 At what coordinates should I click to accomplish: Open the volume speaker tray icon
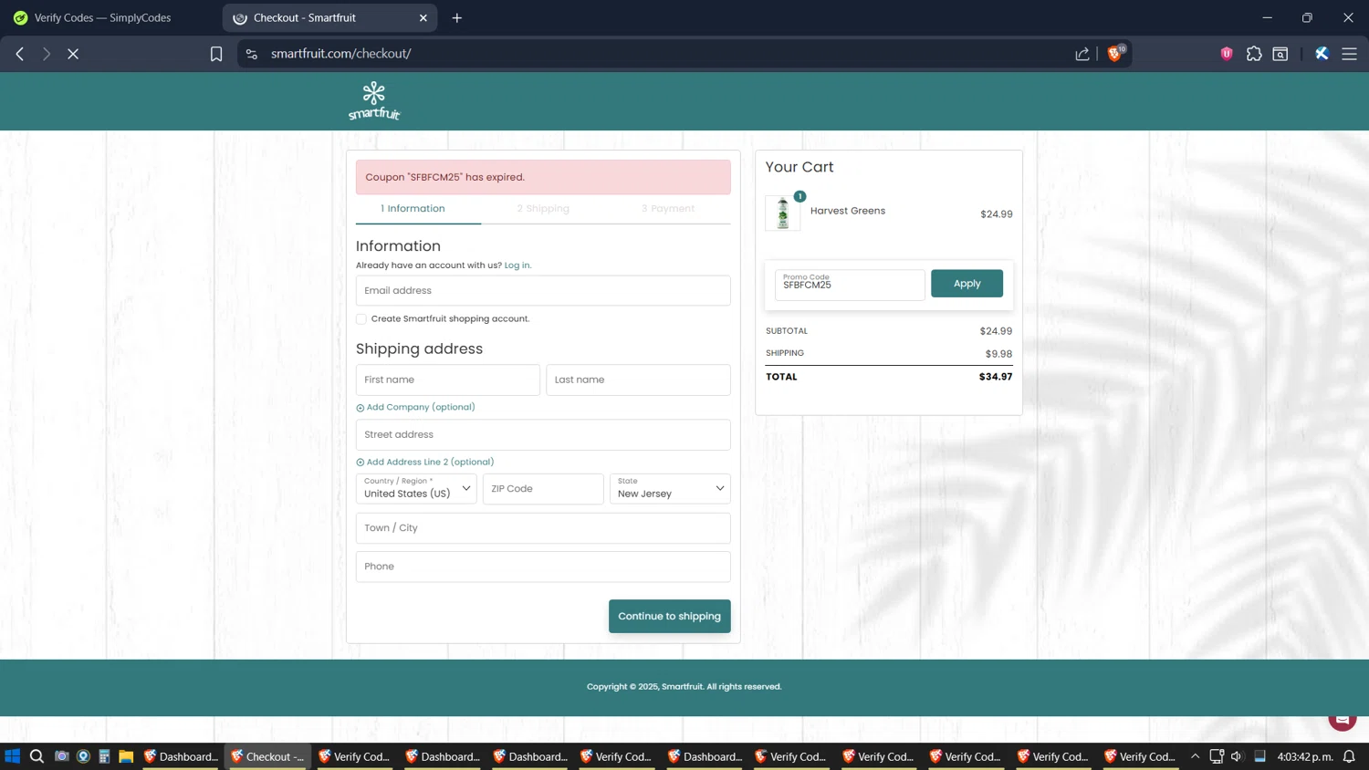pyautogui.click(x=1237, y=756)
